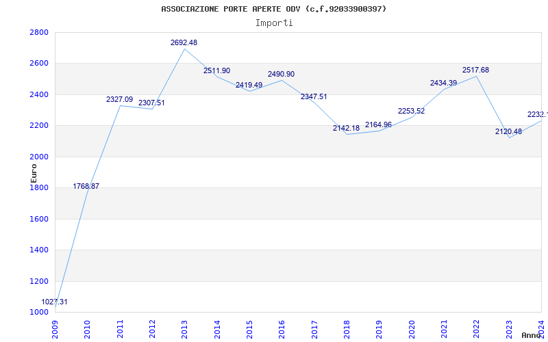This screenshot has height=342, width=548.
Task: Click data label 2490.90 for 2016
Action: (281, 75)
